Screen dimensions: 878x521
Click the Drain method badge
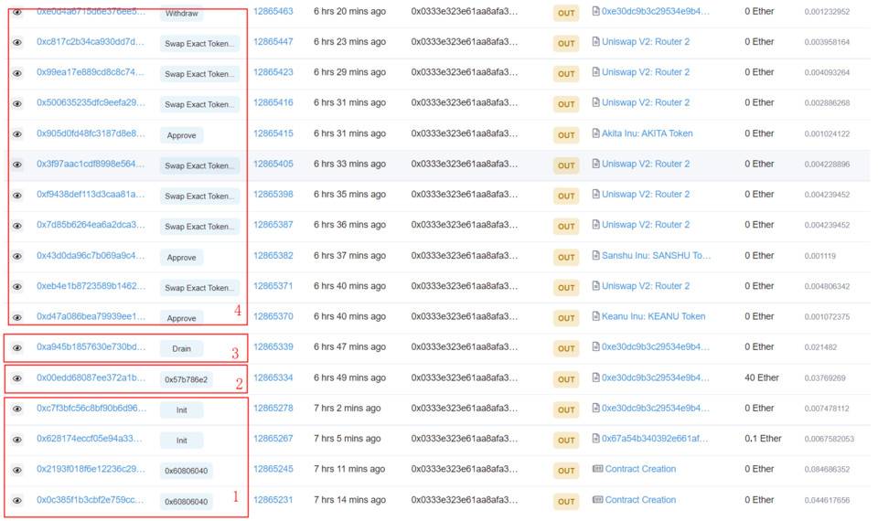181,348
